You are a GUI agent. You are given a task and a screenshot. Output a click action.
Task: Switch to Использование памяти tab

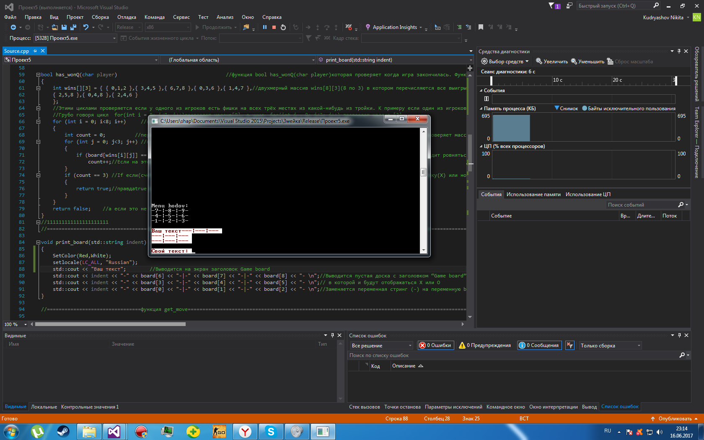(x=533, y=194)
